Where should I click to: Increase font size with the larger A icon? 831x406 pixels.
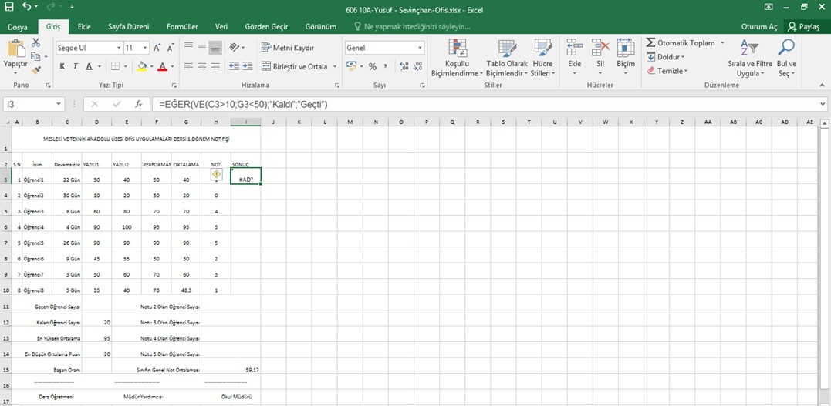157,48
